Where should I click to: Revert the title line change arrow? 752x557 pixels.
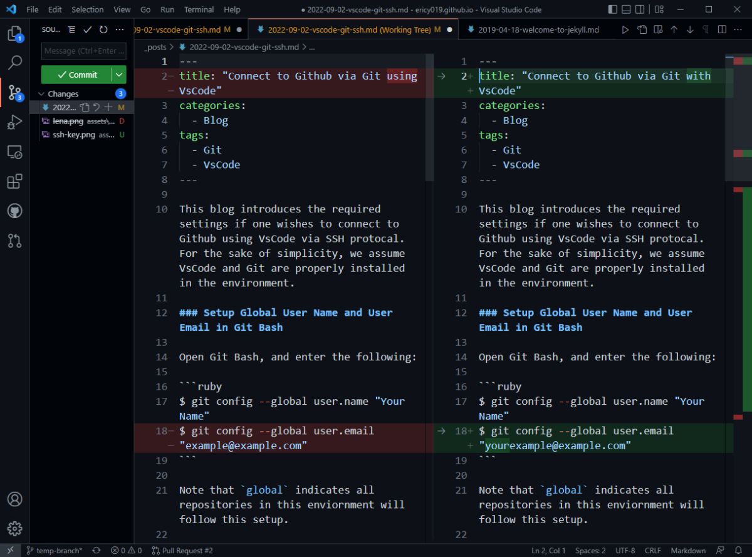click(x=441, y=76)
